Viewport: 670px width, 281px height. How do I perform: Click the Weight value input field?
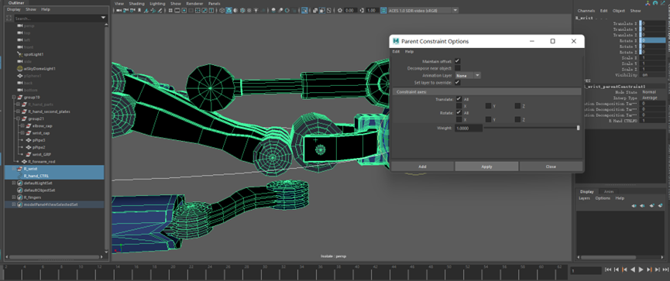[x=469, y=129]
